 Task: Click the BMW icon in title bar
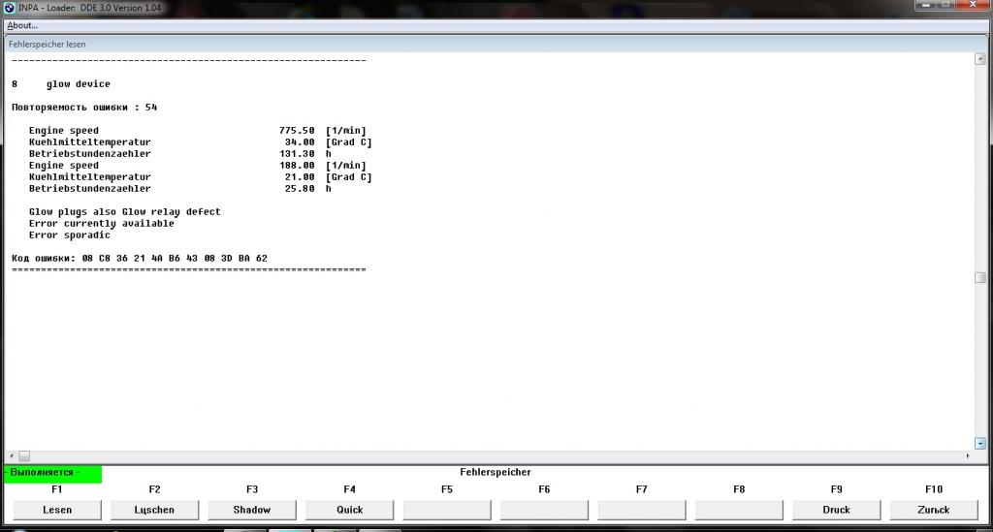[9, 8]
